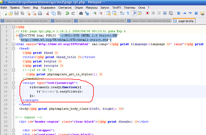Click "header-region" id value on line 23

pyautogui.click(x=47, y=122)
